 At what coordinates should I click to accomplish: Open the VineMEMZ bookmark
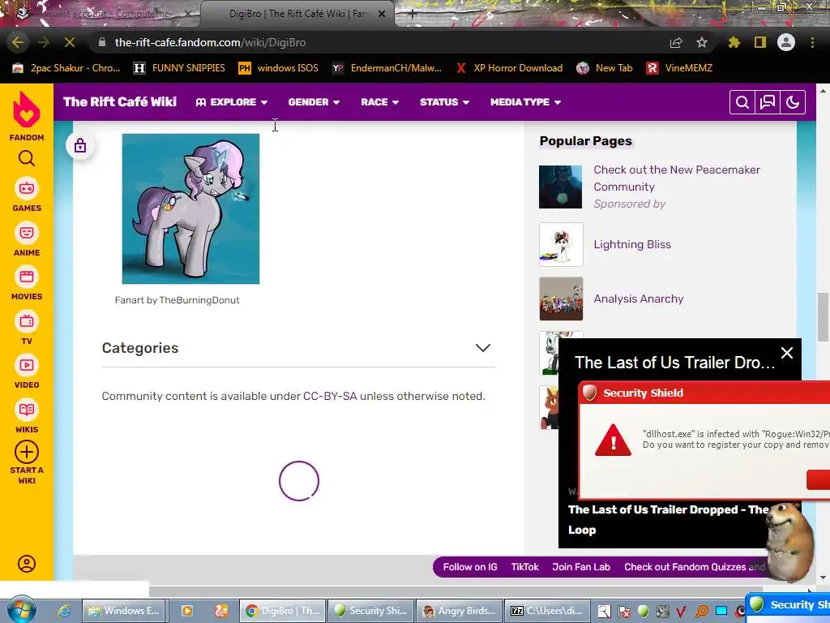(679, 68)
